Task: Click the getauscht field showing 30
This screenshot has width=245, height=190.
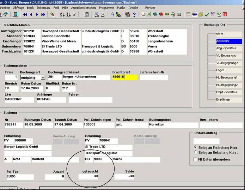Action: coord(88,177)
